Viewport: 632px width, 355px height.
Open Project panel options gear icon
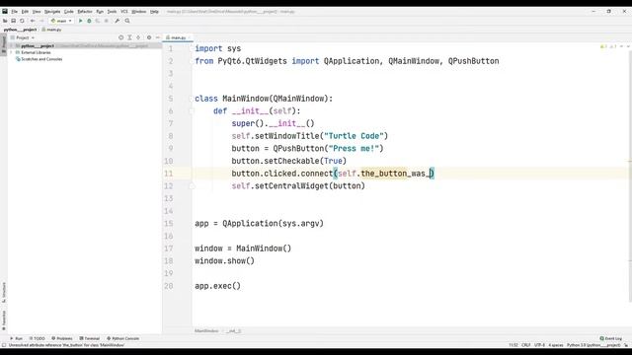[x=149, y=37]
